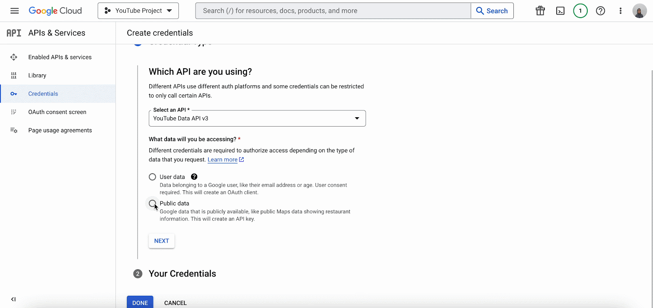The image size is (653, 308).
Task: Click the Google Cloud logo
Action: pos(55,11)
